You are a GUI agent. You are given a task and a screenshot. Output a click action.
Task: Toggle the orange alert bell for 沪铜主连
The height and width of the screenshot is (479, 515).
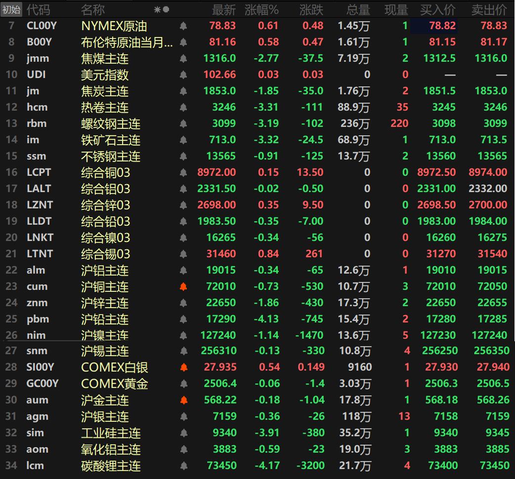click(183, 287)
